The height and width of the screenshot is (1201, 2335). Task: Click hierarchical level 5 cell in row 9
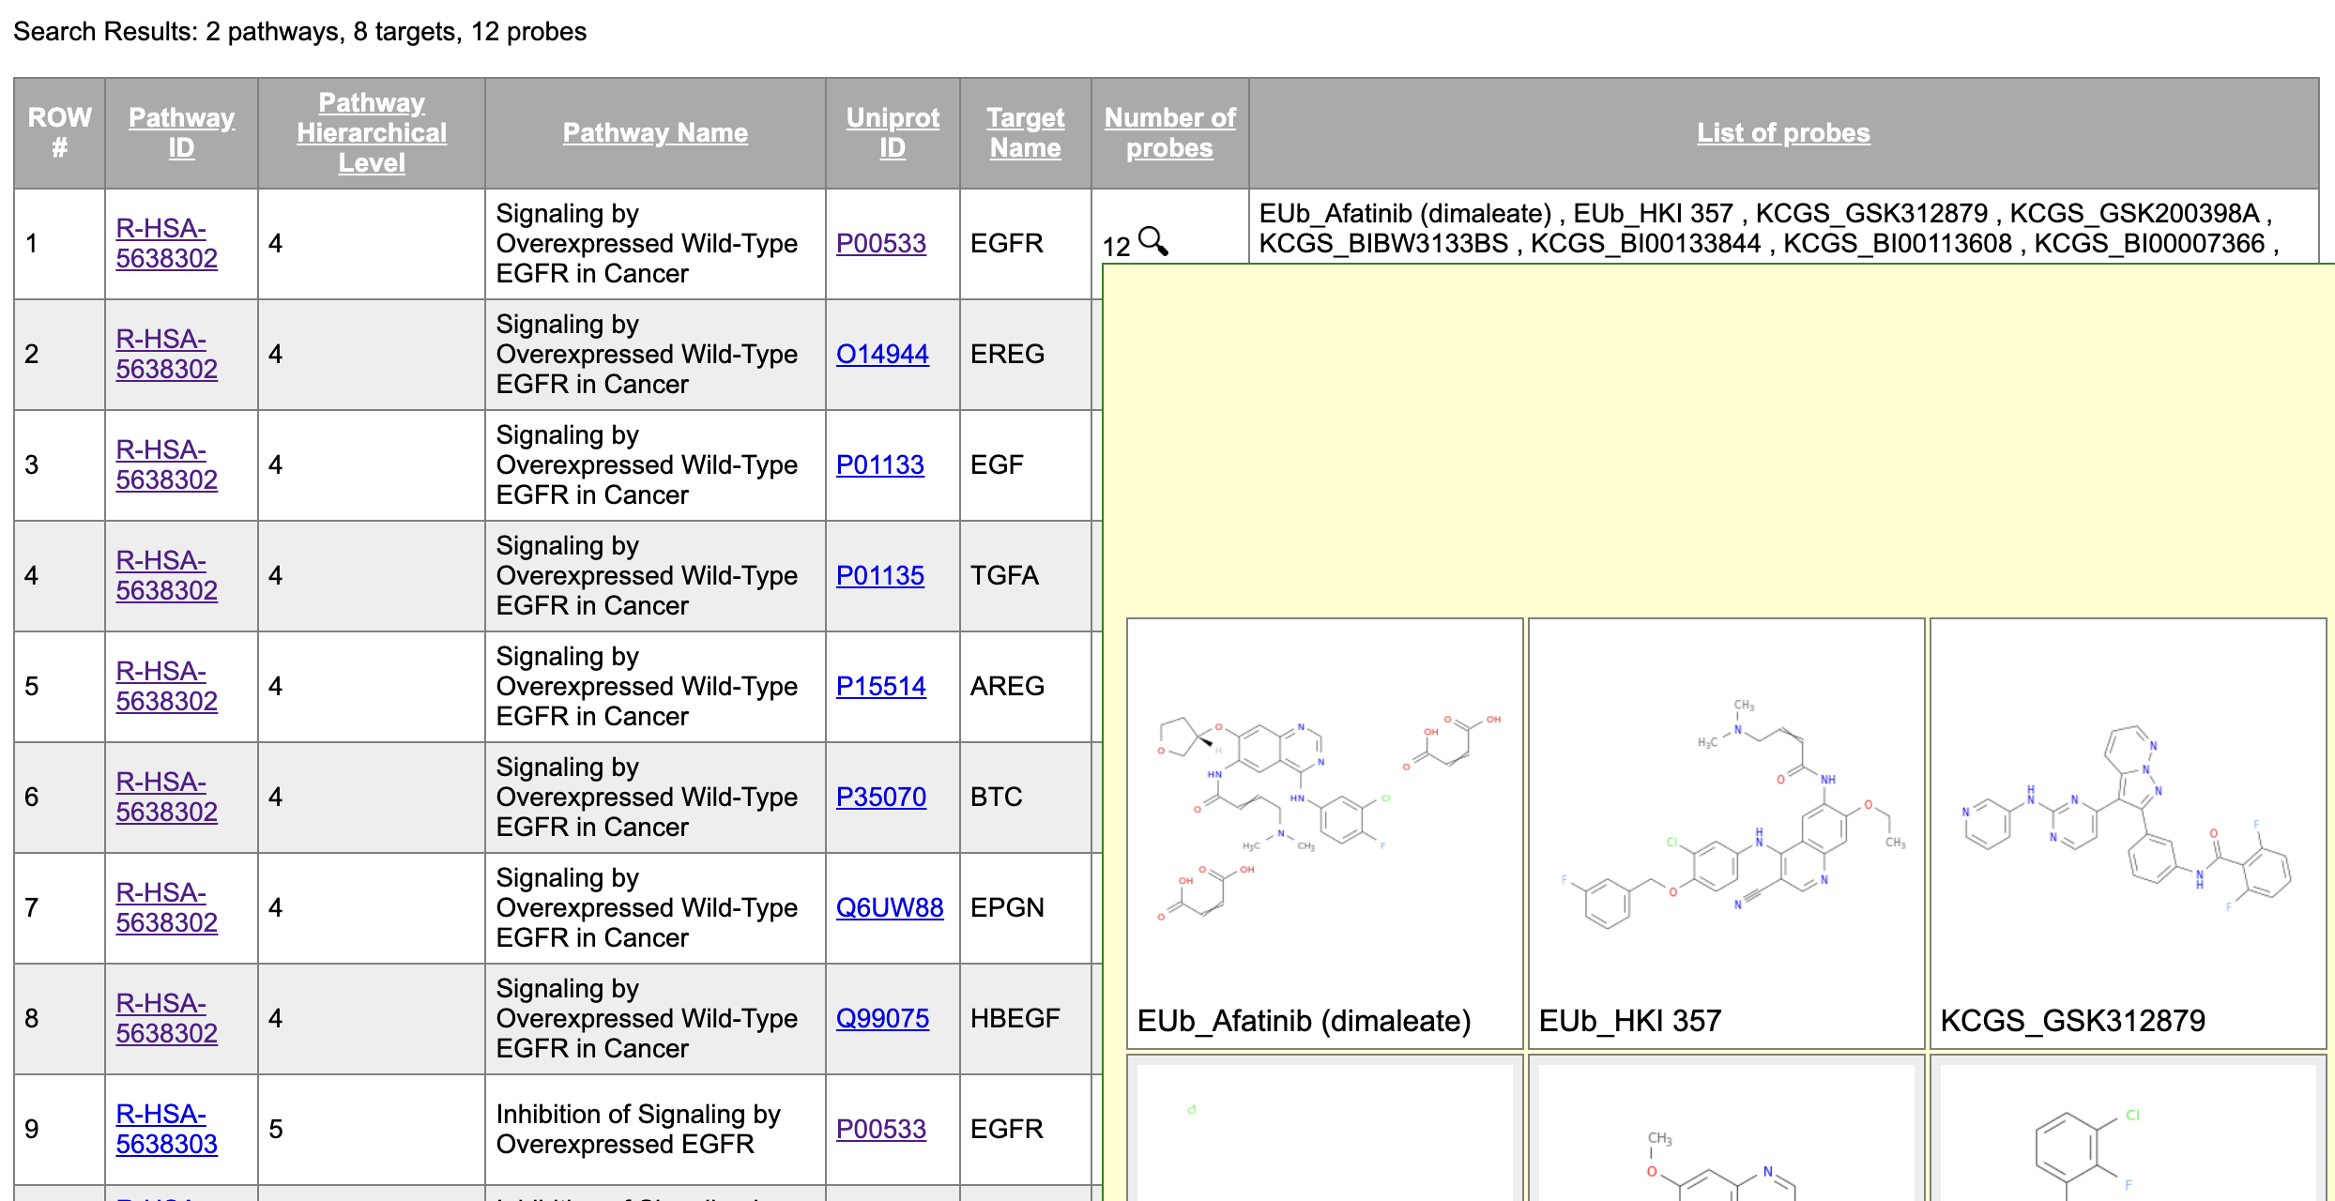pos(372,1129)
